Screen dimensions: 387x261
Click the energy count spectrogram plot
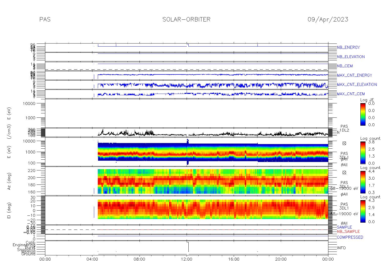213,152
